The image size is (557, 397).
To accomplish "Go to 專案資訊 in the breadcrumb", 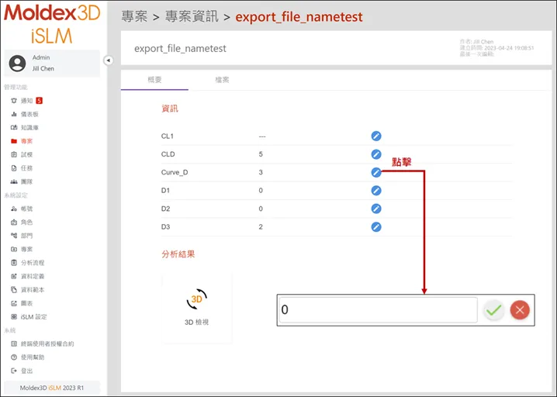I will point(192,16).
